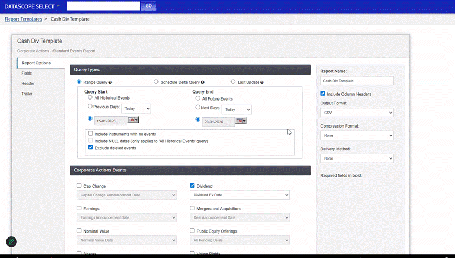Open the Previous Days dropdown
The width and height of the screenshot is (455, 258).
coord(136,109)
